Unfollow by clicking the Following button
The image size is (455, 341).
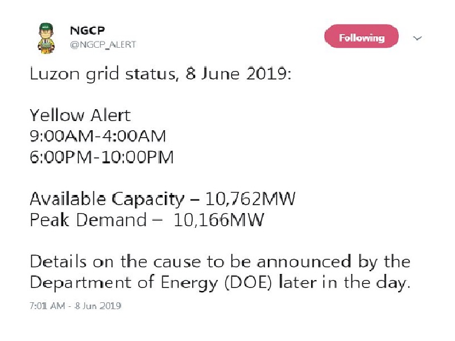tap(361, 36)
